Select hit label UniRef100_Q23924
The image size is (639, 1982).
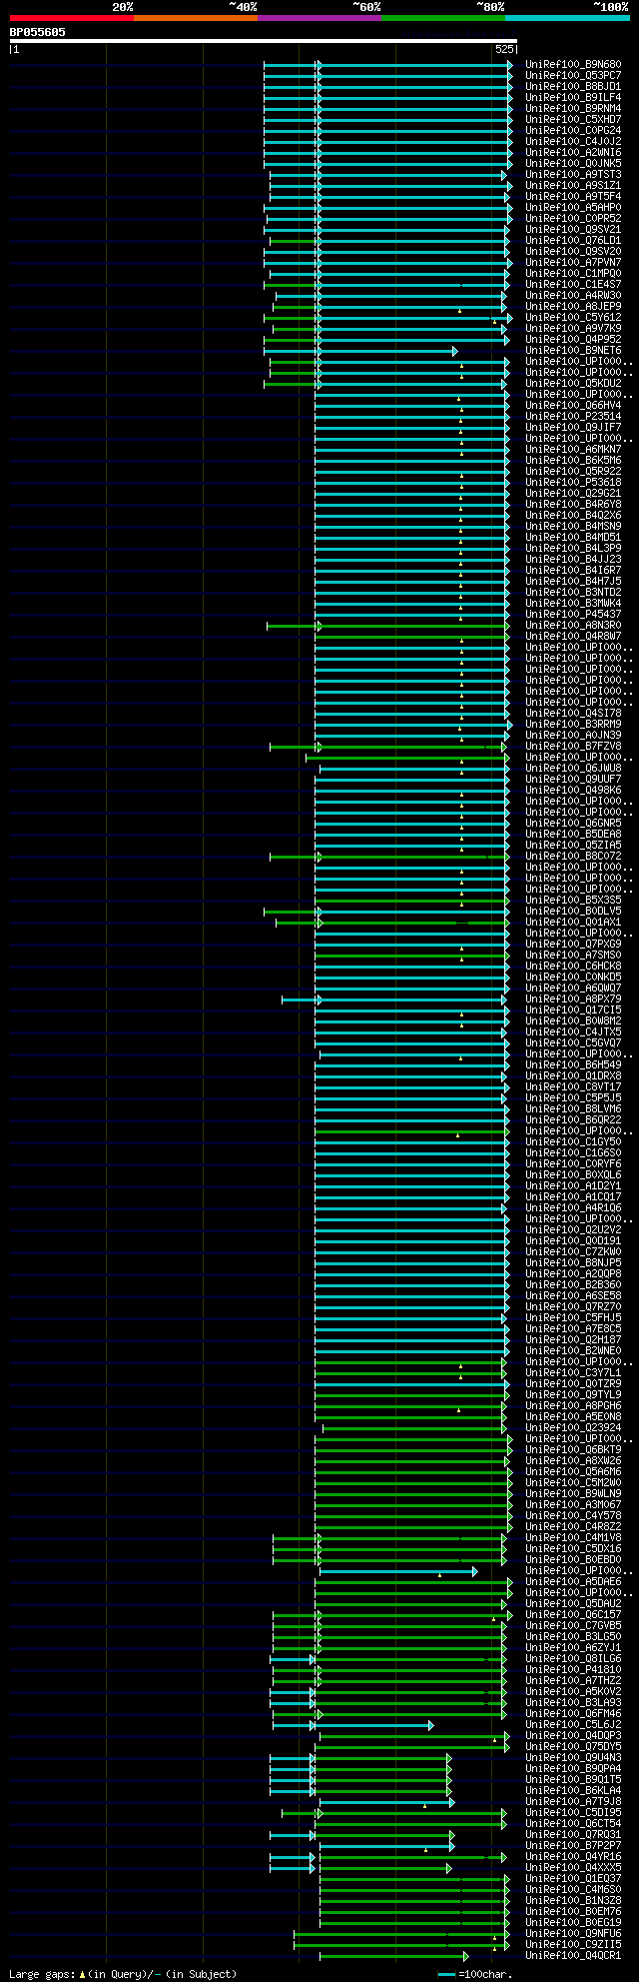point(573,1427)
